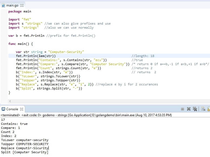The image size is (210, 157).
Task: Toggle the Scroll Lock icon in Console
Action: click(x=209, y=109)
